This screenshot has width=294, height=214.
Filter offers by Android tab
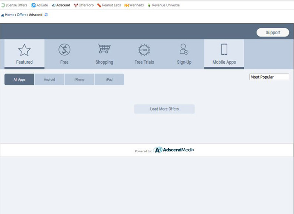coord(49,79)
